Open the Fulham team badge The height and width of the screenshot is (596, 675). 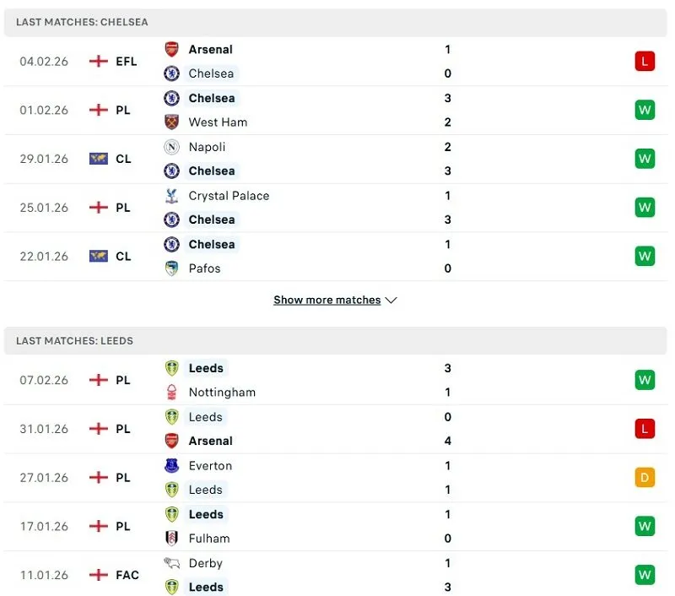[x=172, y=539]
